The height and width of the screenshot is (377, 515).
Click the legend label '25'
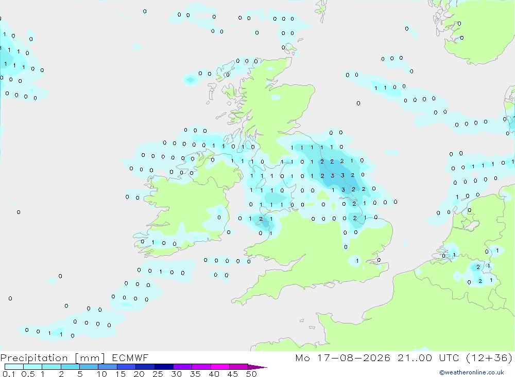158,374
